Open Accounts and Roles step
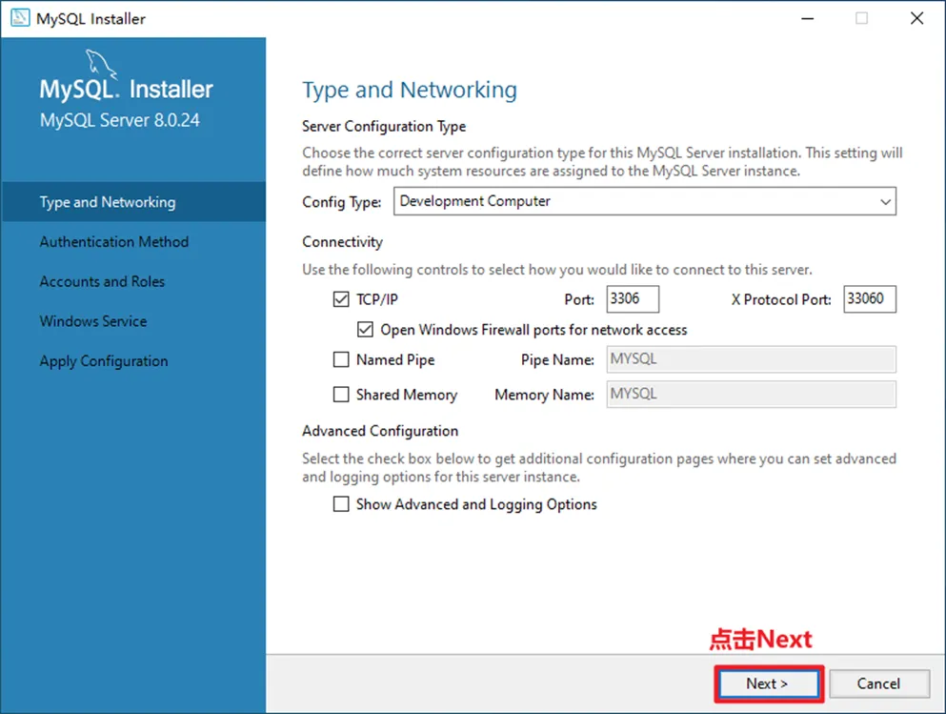Image resolution: width=946 pixels, height=714 pixels. [x=102, y=282]
